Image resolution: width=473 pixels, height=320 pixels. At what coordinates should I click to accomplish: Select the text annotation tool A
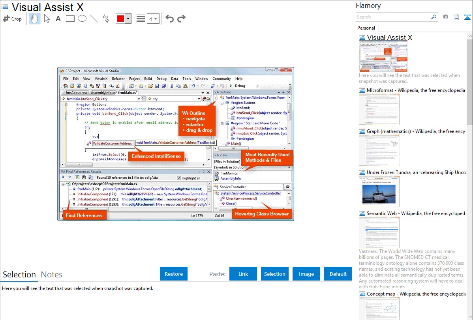(58, 19)
